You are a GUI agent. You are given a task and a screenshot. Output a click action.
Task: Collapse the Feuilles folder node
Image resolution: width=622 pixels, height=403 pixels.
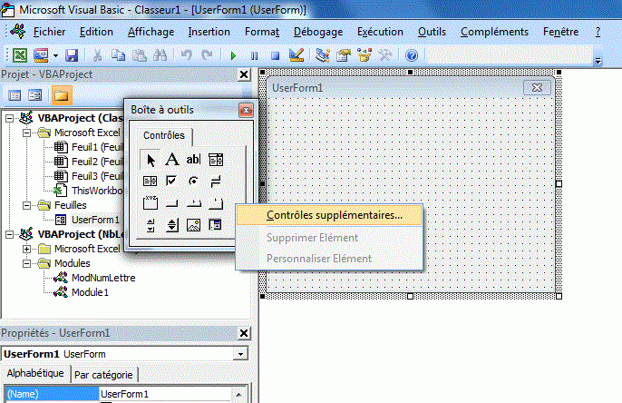pos(26,206)
